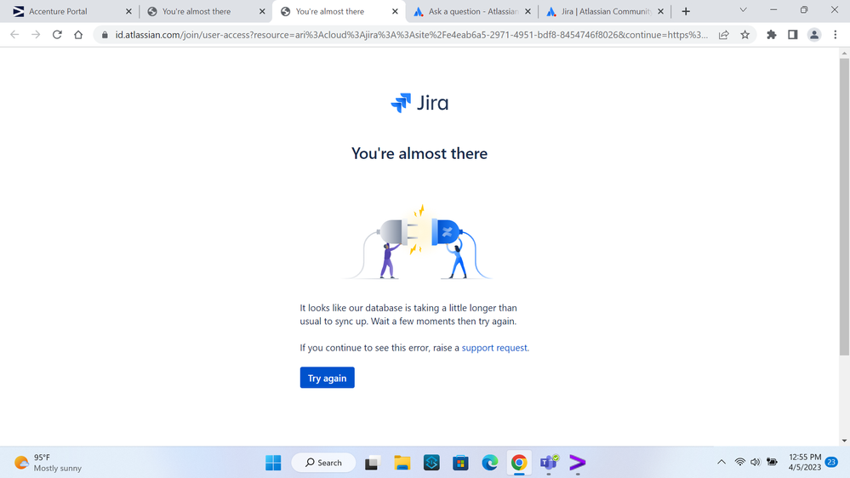The image size is (850, 478).
Task: Open the Accenture app on the taskbar
Action: [x=578, y=463]
